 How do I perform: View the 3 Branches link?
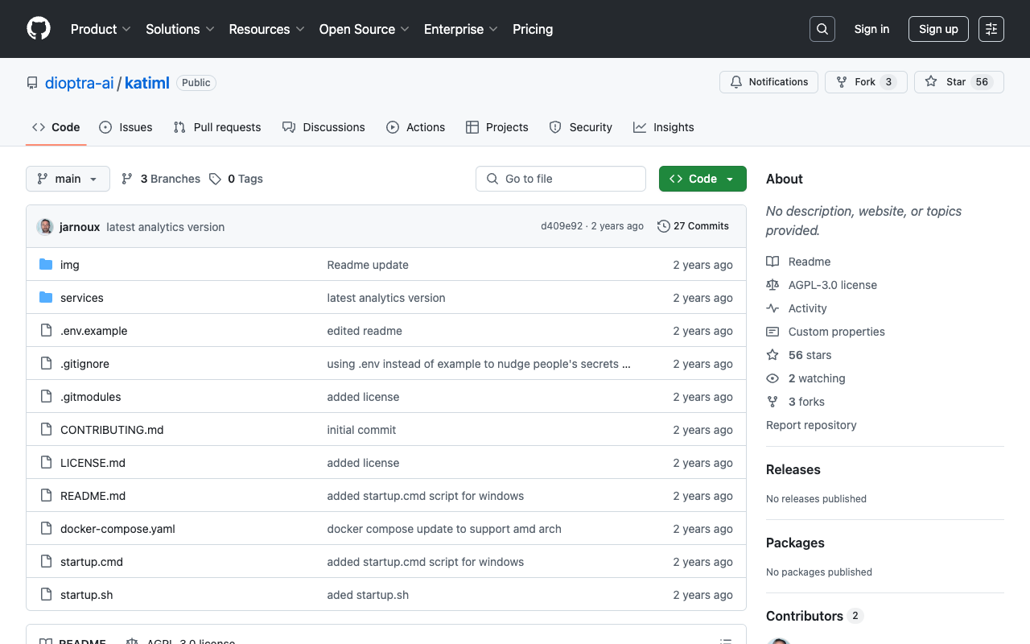161,179
